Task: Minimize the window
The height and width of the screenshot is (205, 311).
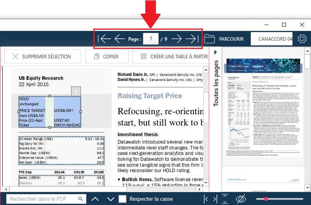Action: 266,25
